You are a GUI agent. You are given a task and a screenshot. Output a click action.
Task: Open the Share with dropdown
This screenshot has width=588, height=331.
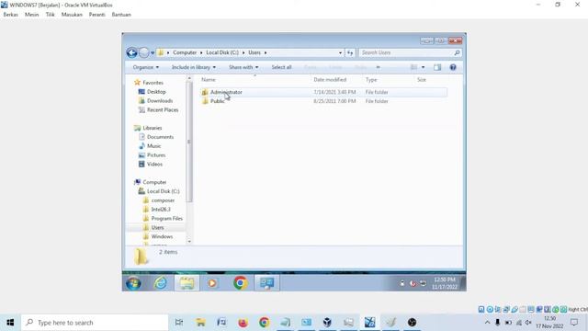(243, 67)
